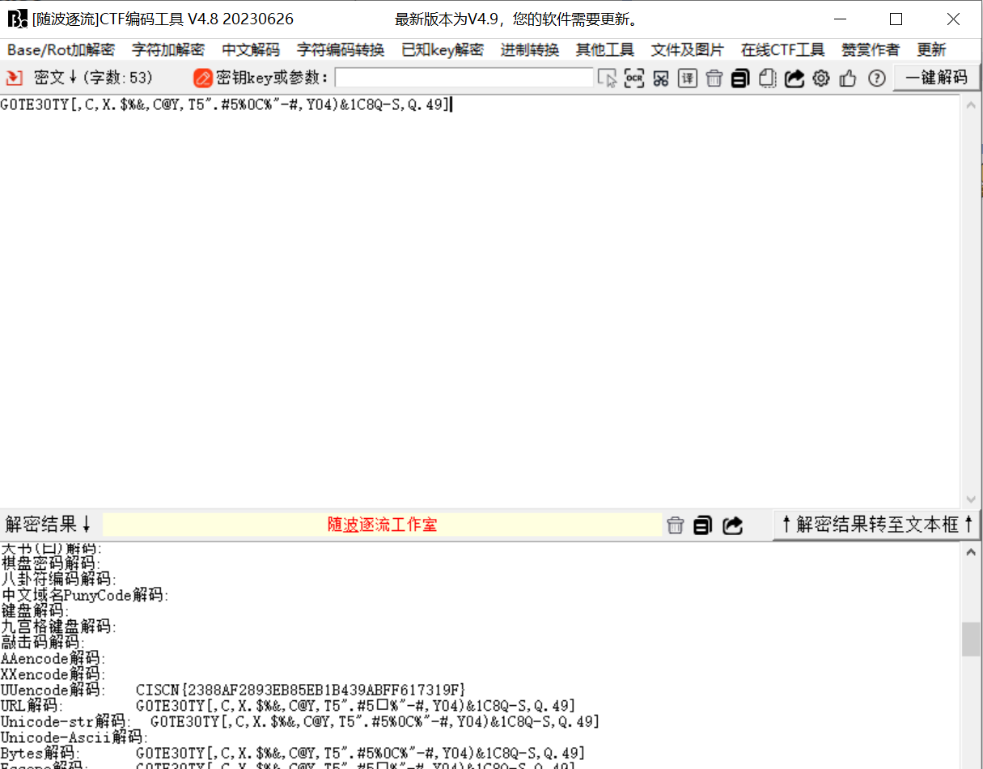Viewport: 983px width, 769px height.
Task: Click the top toolbar share arrow icon
Action: tap(794, 78)
